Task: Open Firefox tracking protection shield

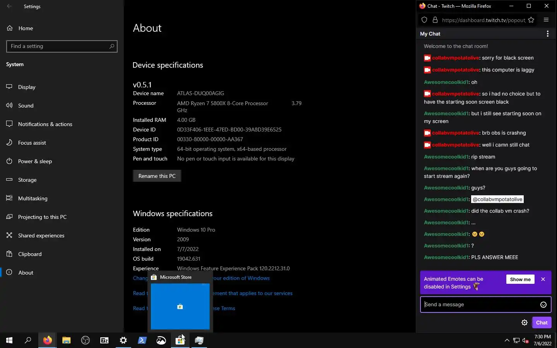Action: [x=424, y=20]
